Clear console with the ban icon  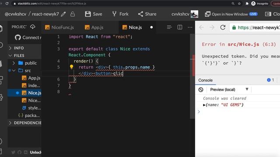[x=201, y=89]
